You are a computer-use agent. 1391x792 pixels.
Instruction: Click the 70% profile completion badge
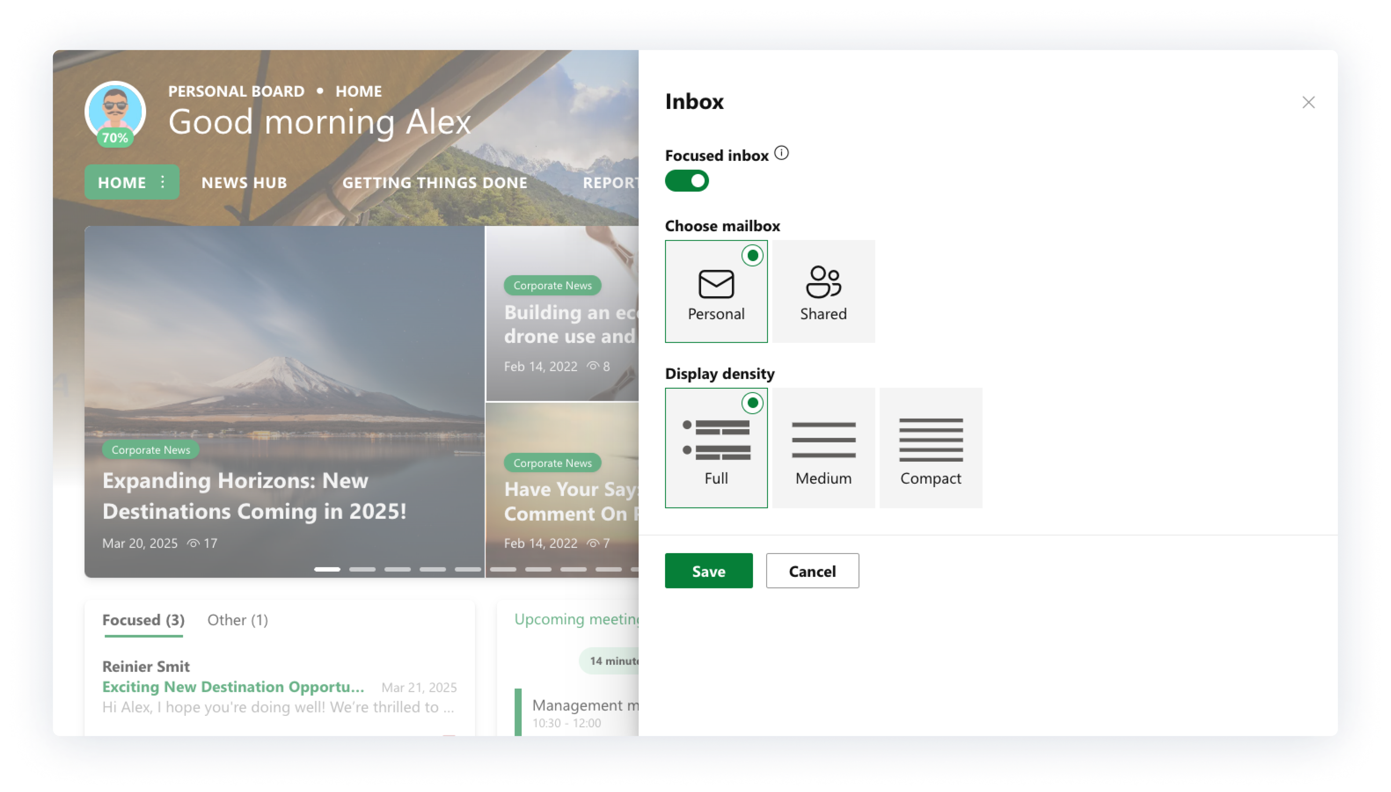(115, 138)
